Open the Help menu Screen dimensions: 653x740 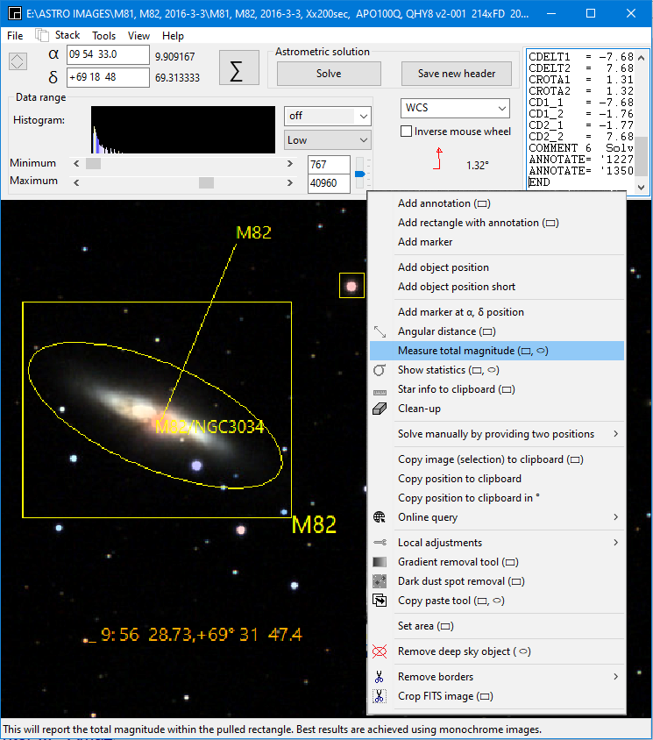click(x=173, y=35)
